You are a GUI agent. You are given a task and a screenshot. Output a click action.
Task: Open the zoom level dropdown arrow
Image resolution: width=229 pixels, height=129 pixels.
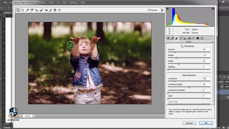(34, 116)
